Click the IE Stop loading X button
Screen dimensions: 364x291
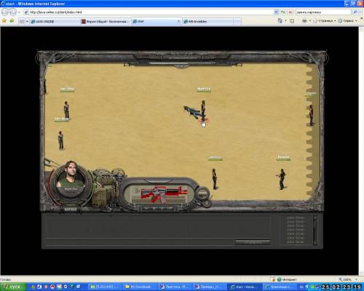coord(290,12)
